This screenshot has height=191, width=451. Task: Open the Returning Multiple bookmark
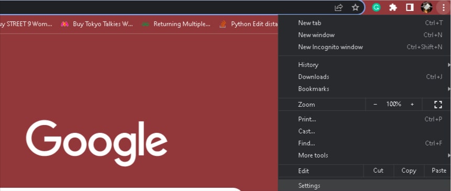click(x=176, y=24)
